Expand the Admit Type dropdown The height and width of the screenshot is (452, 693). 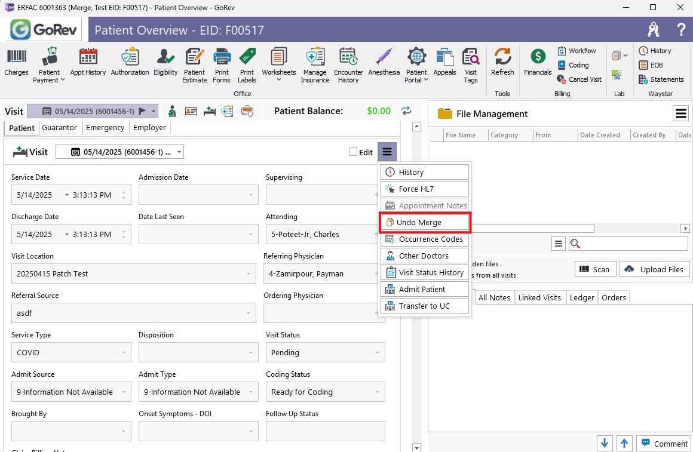coord(250,392)
